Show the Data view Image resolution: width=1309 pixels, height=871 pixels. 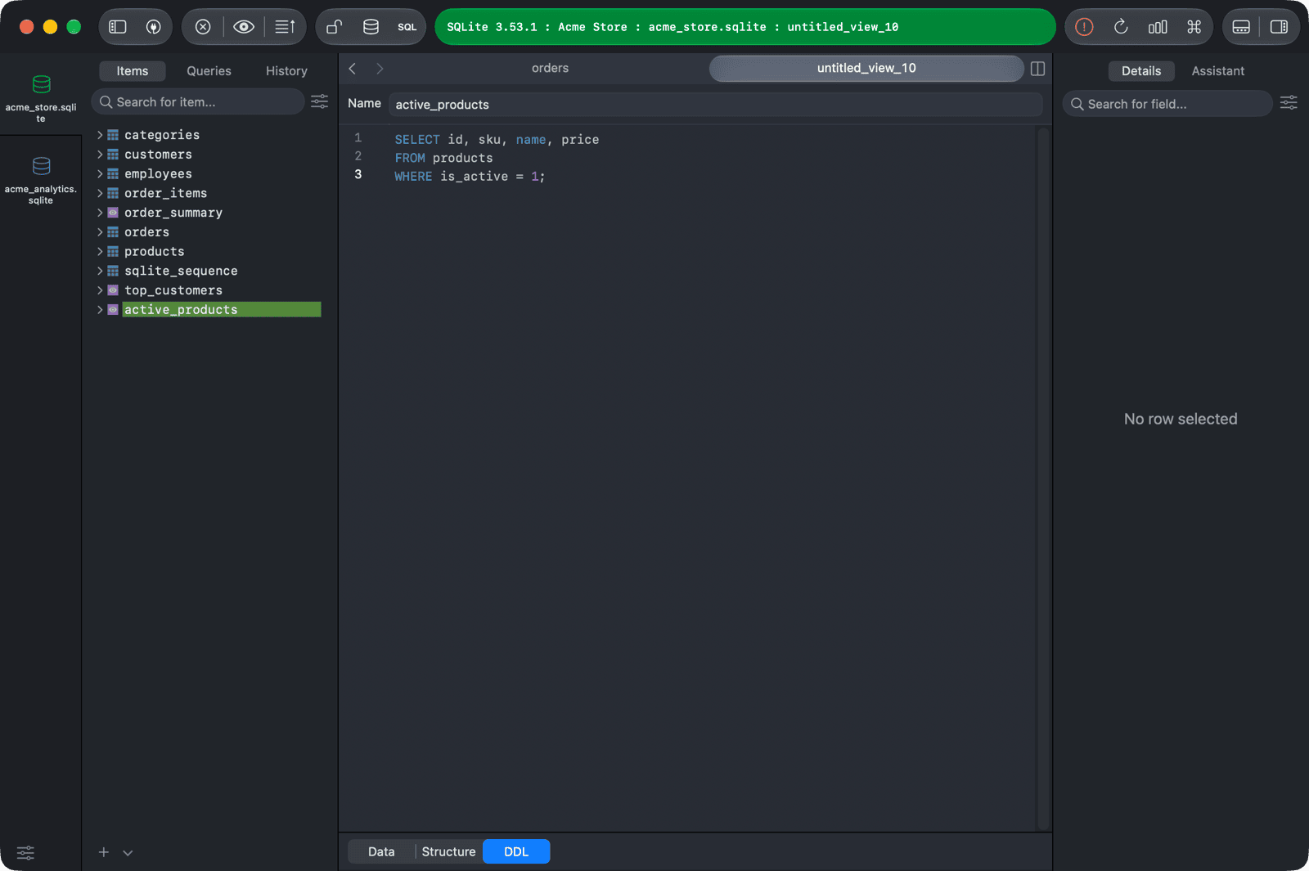coord(381,851)
